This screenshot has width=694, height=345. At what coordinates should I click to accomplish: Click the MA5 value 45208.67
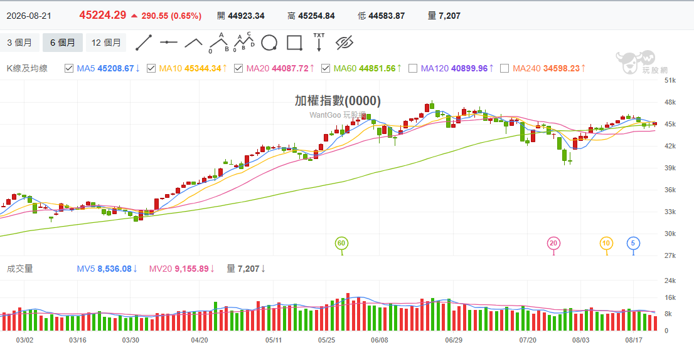[x=115, y=68]
